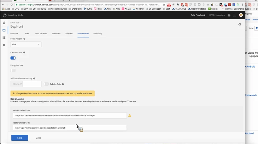Switch to the Publishing tab

coord(98,34)
